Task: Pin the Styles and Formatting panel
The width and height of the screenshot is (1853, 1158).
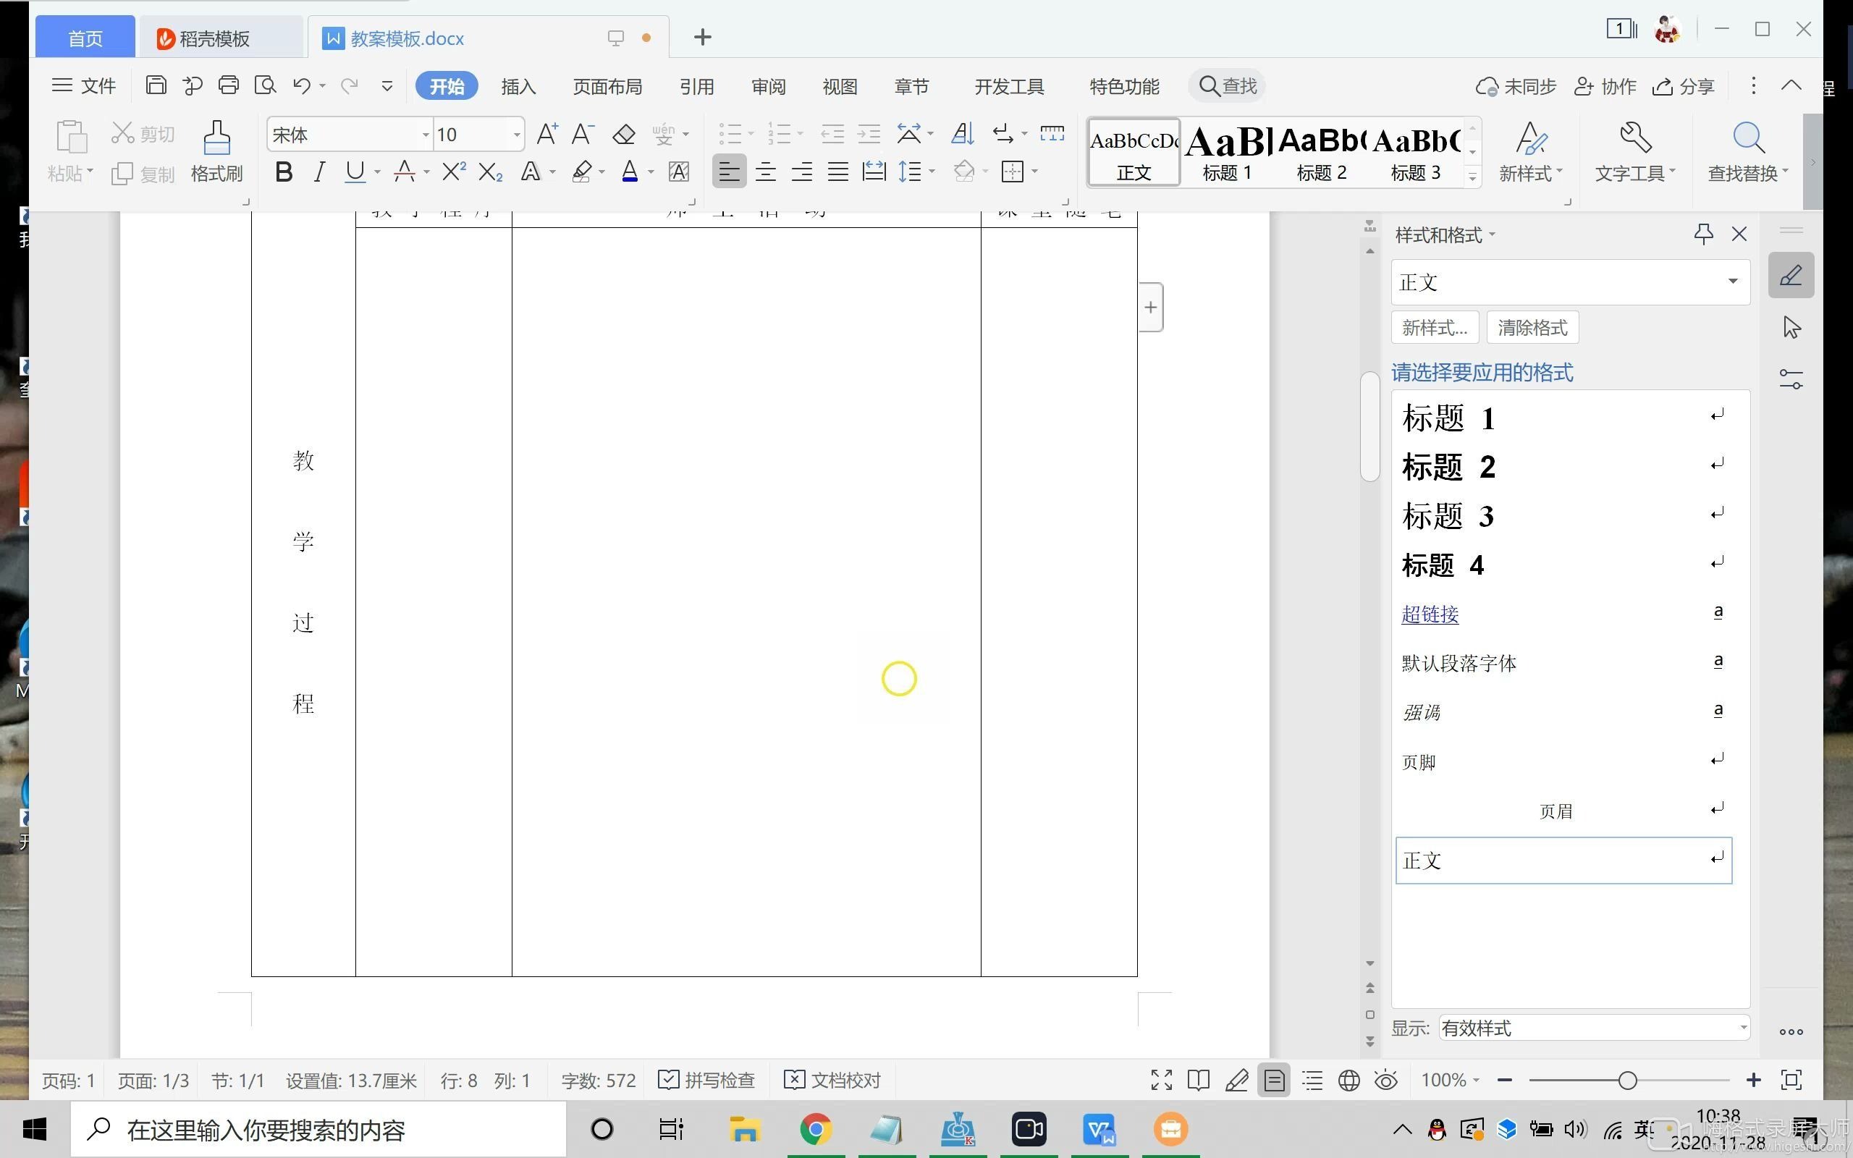Action: [x=1703, y=234]
